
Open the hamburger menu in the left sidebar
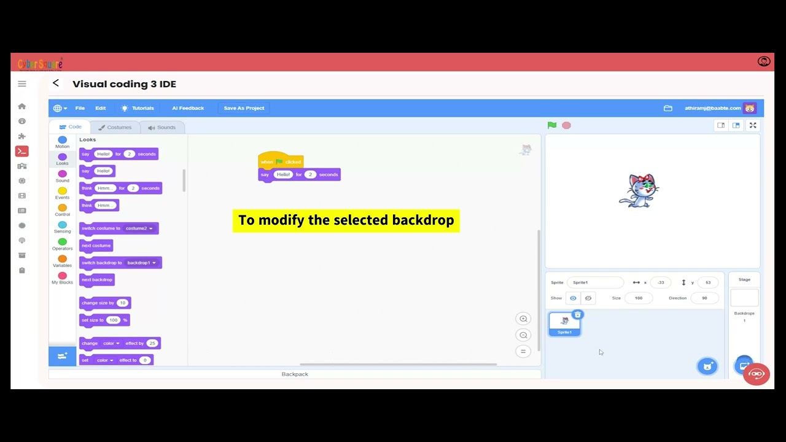[22, 83]
